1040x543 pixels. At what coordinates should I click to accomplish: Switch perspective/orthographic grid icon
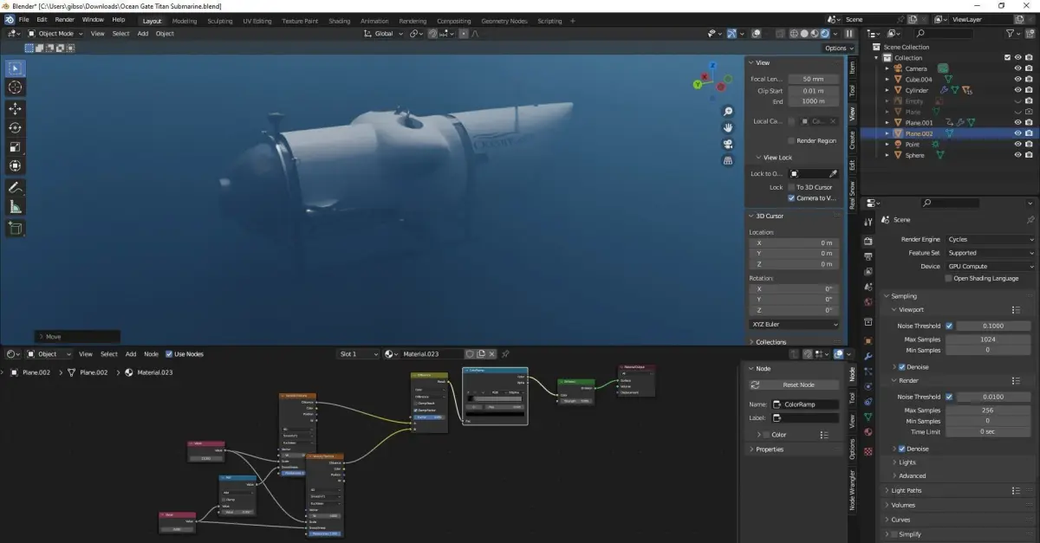click(x=728, y=160)
